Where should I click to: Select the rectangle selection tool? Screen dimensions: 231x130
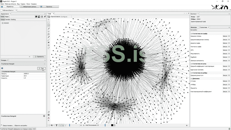pos(49,22)
